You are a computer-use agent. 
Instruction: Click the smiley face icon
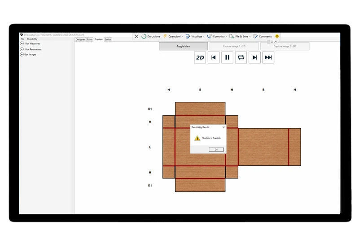(277, 36)
